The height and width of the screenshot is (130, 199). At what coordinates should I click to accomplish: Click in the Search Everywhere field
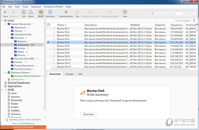pyautogui.click(x=173, y=14)
